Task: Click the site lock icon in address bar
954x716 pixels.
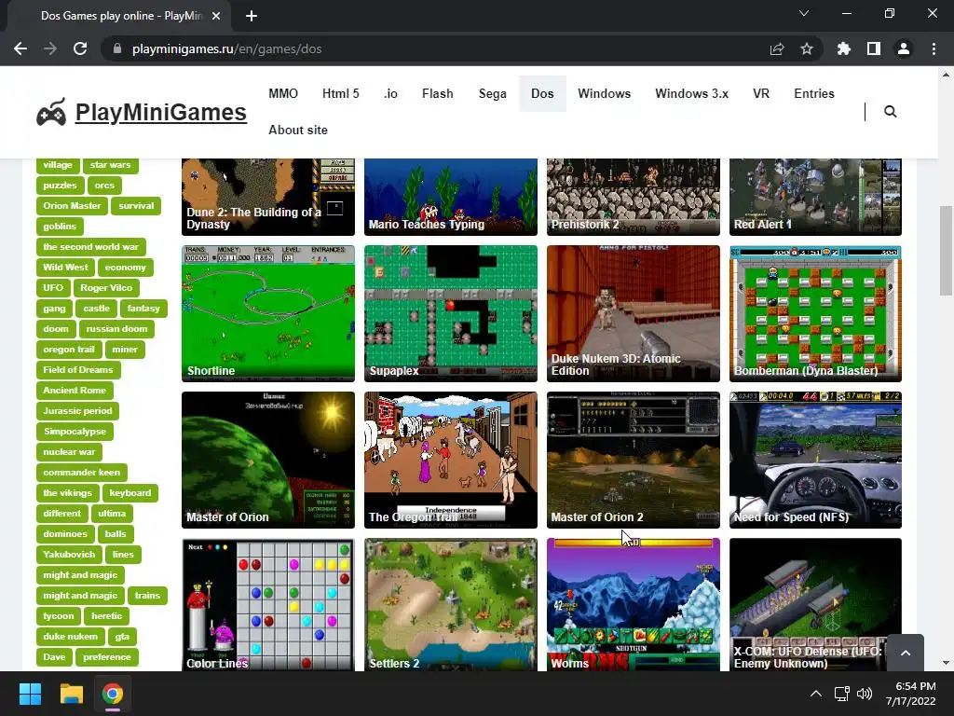Action: click(117, 48)
